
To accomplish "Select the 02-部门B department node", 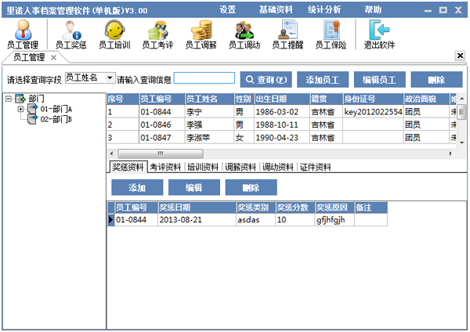I will 56,119.
